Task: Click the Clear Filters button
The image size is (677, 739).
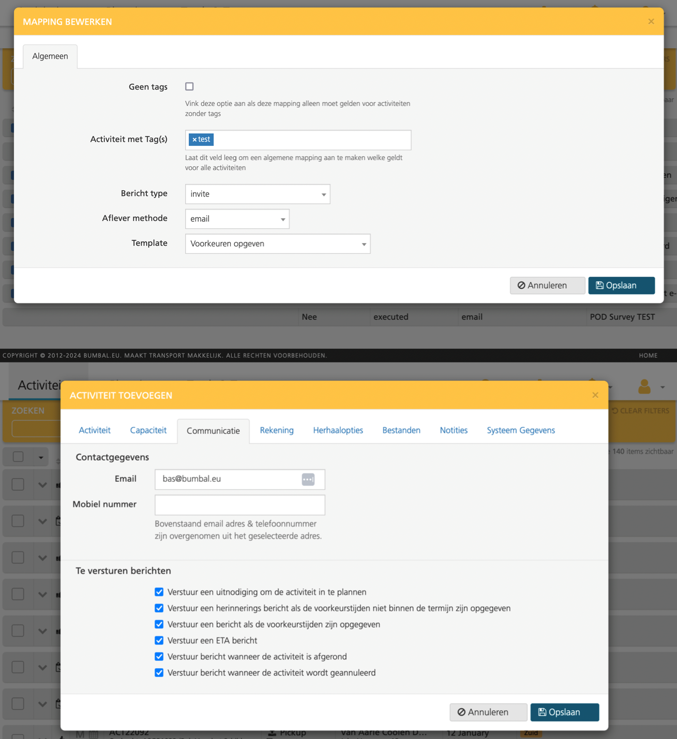Action: [x=641, y=411]
